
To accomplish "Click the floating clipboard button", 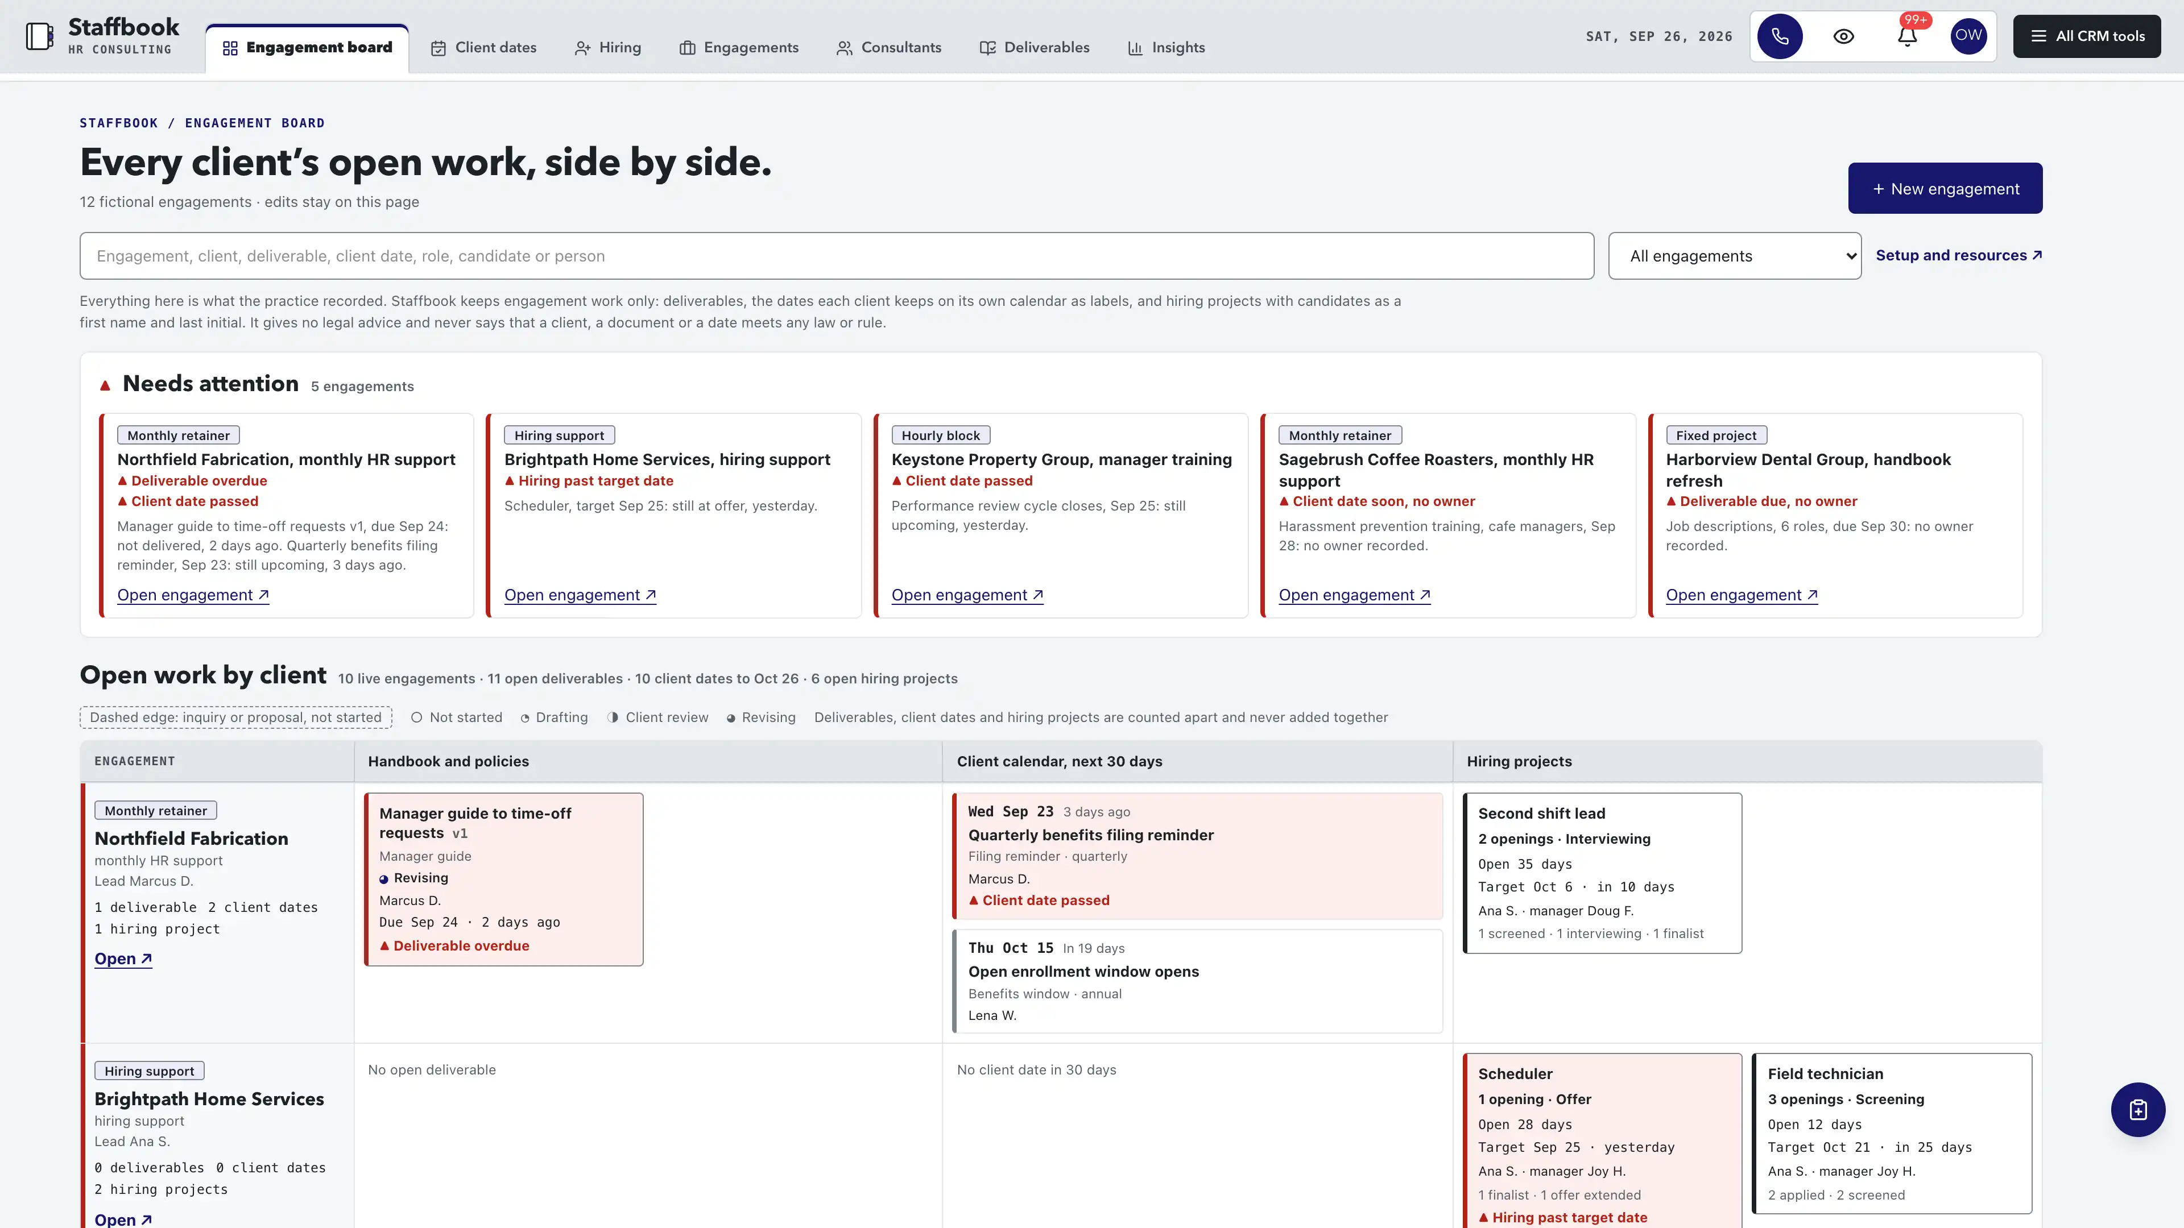I will tap(2137, 1109).
